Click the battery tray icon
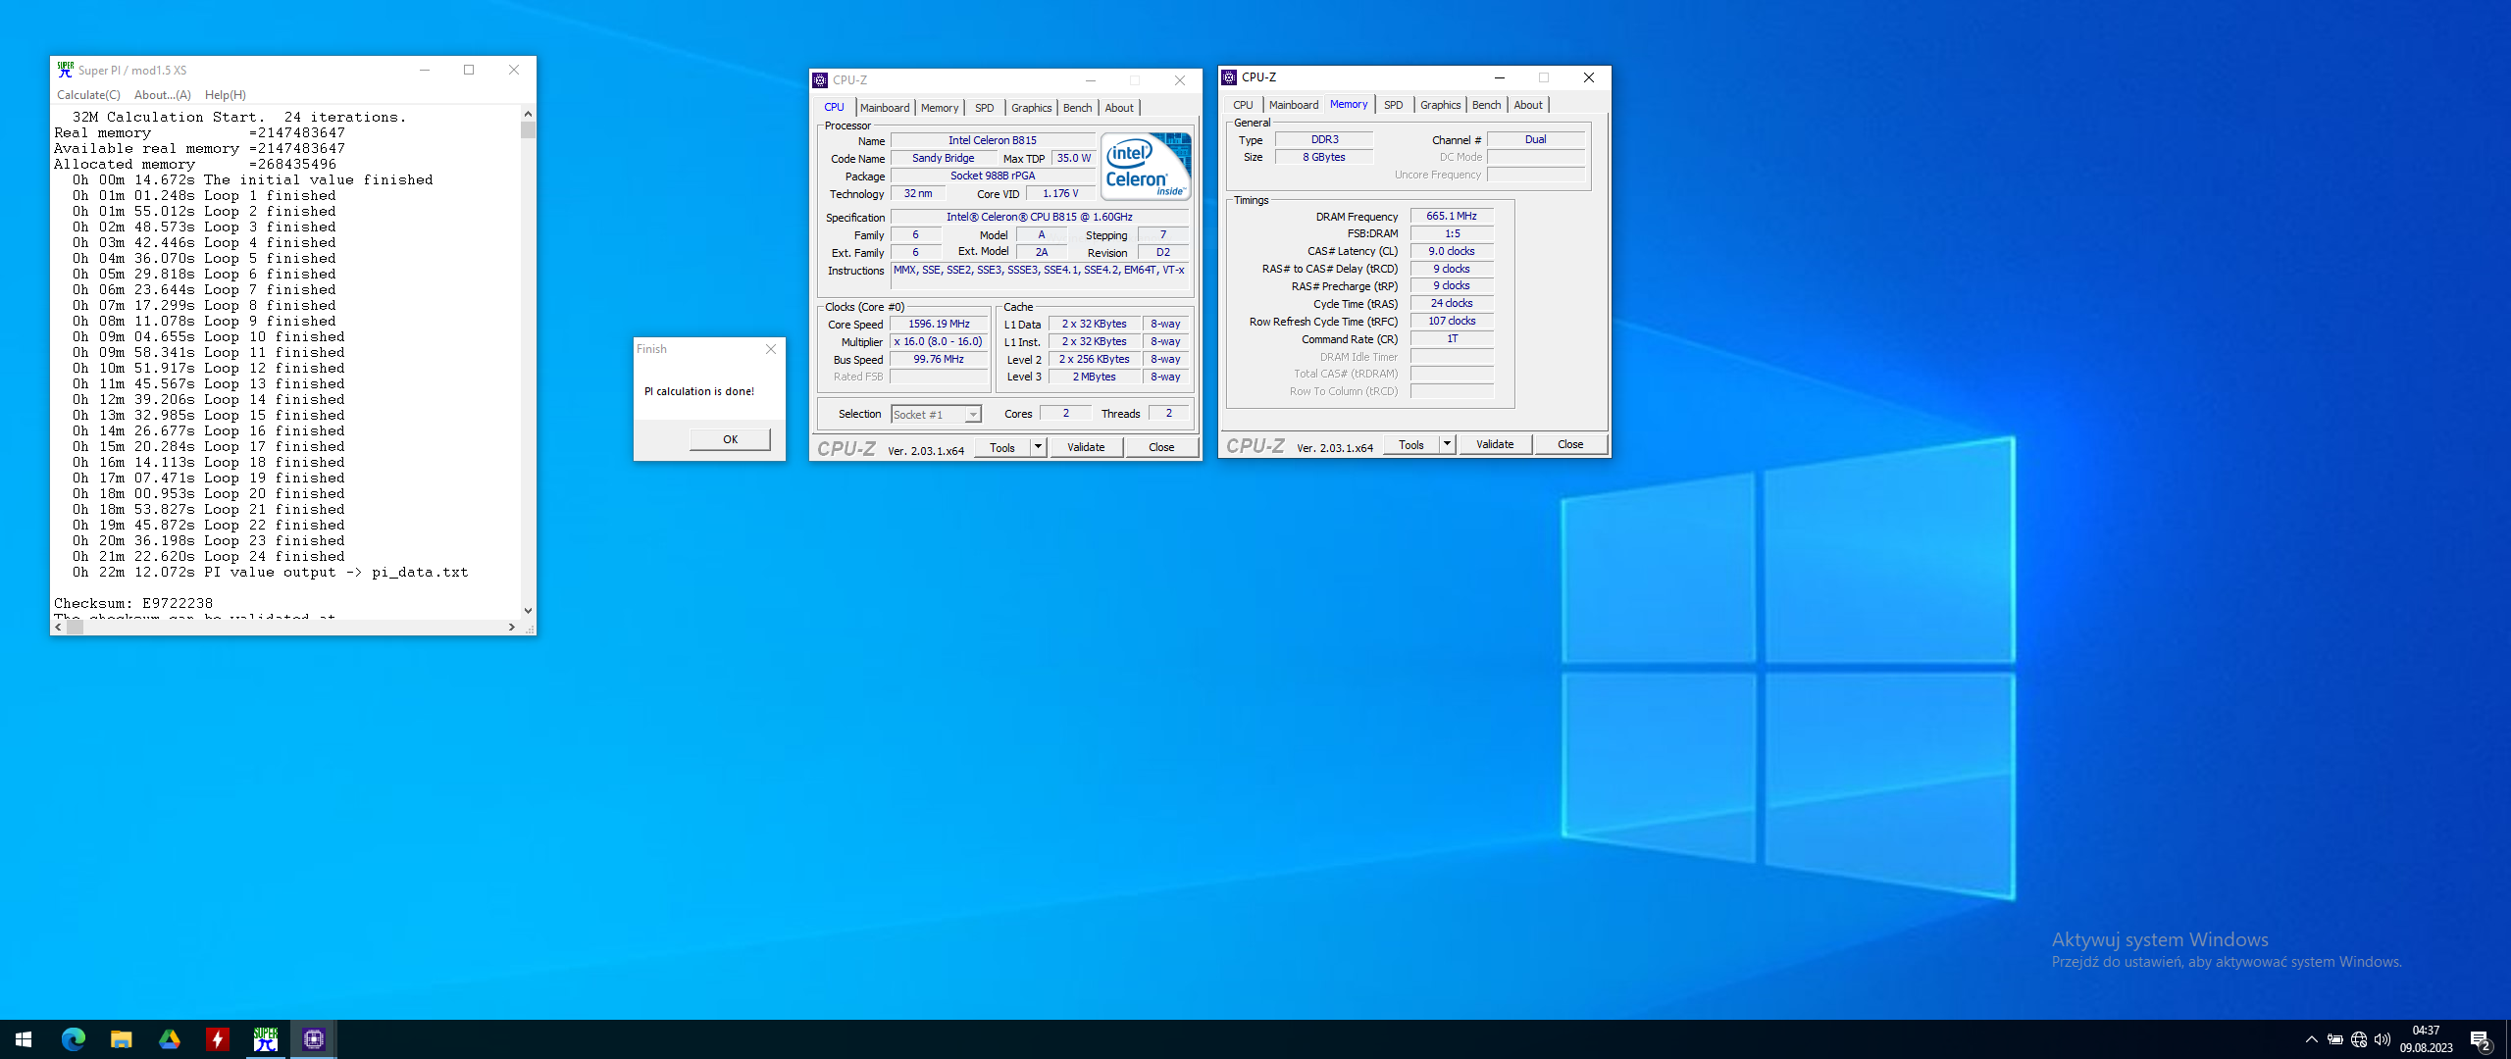Viewport: 2511px width, 1059px height. click(2335, 1039)
